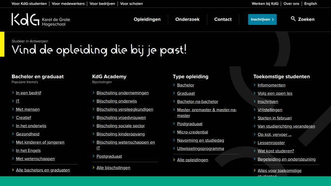331x186 pixels.
Task: Open the Graduaat link
Action: [186, 93]
